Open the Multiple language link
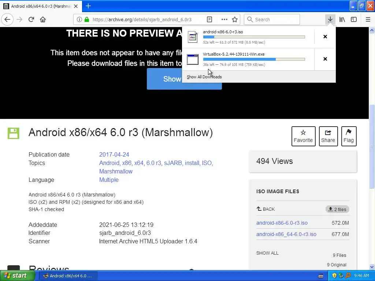Image resolution: width=375 pixels, height=281 pixels. point(109,180)
